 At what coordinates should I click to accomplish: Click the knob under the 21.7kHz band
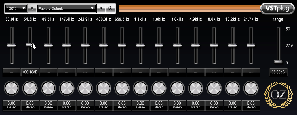251,88
